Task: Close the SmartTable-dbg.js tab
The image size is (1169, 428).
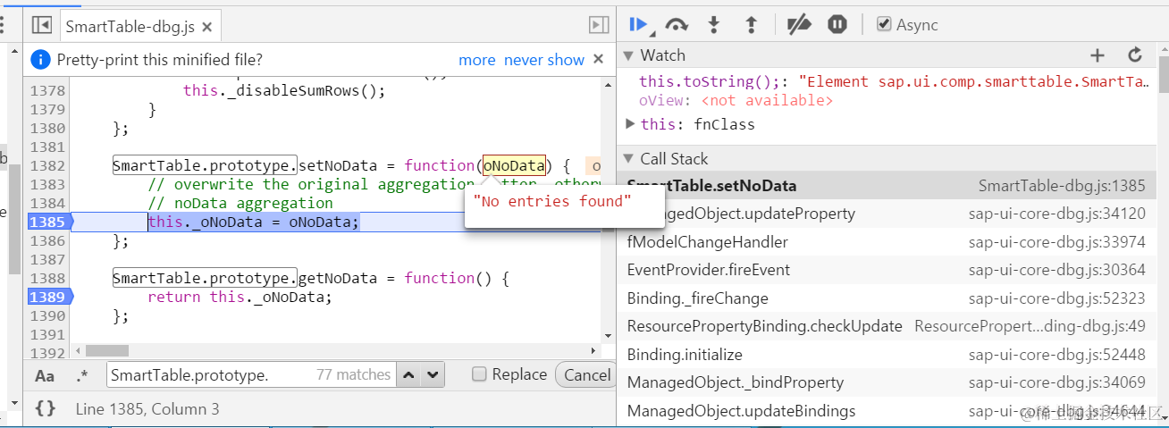Action: tap(206, 28)
